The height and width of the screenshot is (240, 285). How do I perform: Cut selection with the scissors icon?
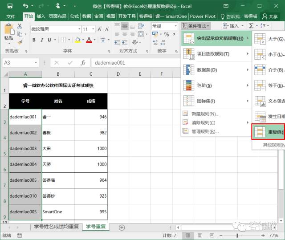20,26
